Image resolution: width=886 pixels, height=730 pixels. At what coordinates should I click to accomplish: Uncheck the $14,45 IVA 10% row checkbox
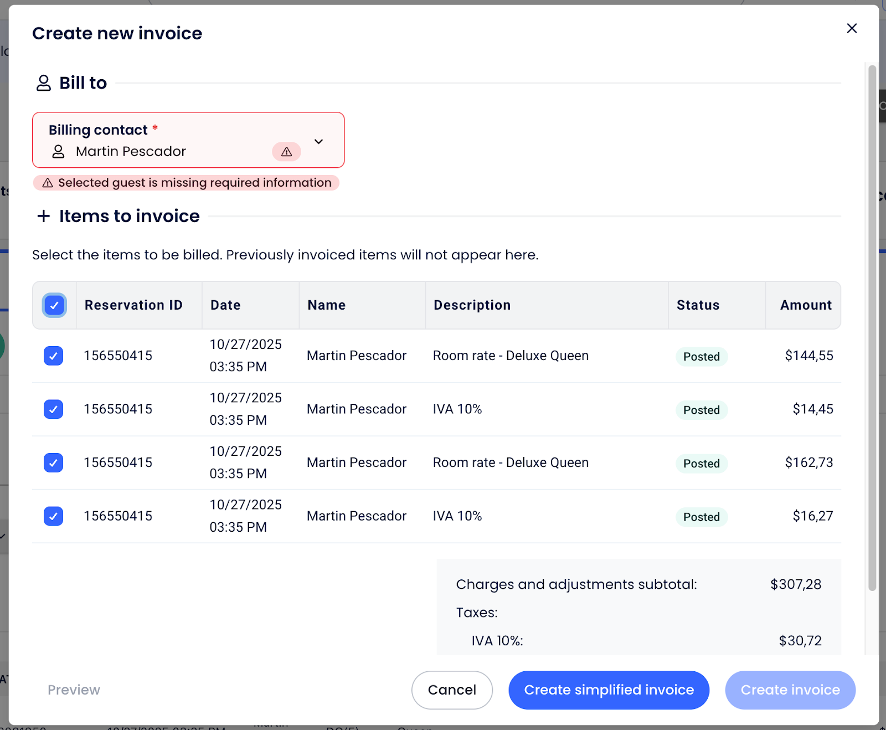(x=54, y=409)
